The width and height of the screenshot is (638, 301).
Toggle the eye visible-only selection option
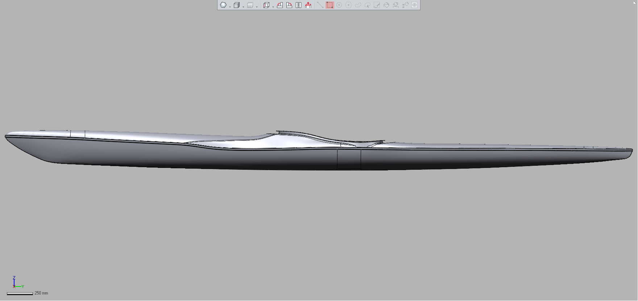click(414, 5)
